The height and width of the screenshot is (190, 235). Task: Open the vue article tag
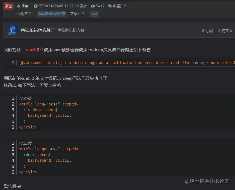click(94, 14)
